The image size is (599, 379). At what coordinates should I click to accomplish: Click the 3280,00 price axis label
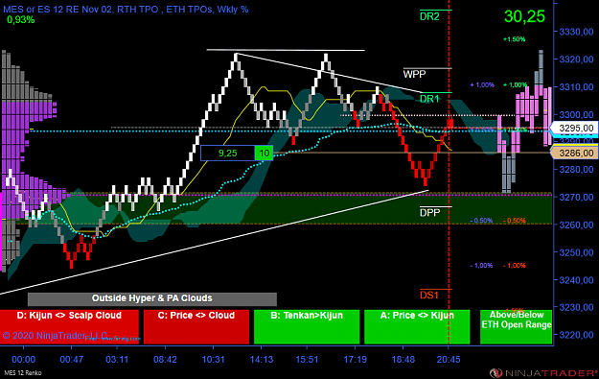coord(576,170)
